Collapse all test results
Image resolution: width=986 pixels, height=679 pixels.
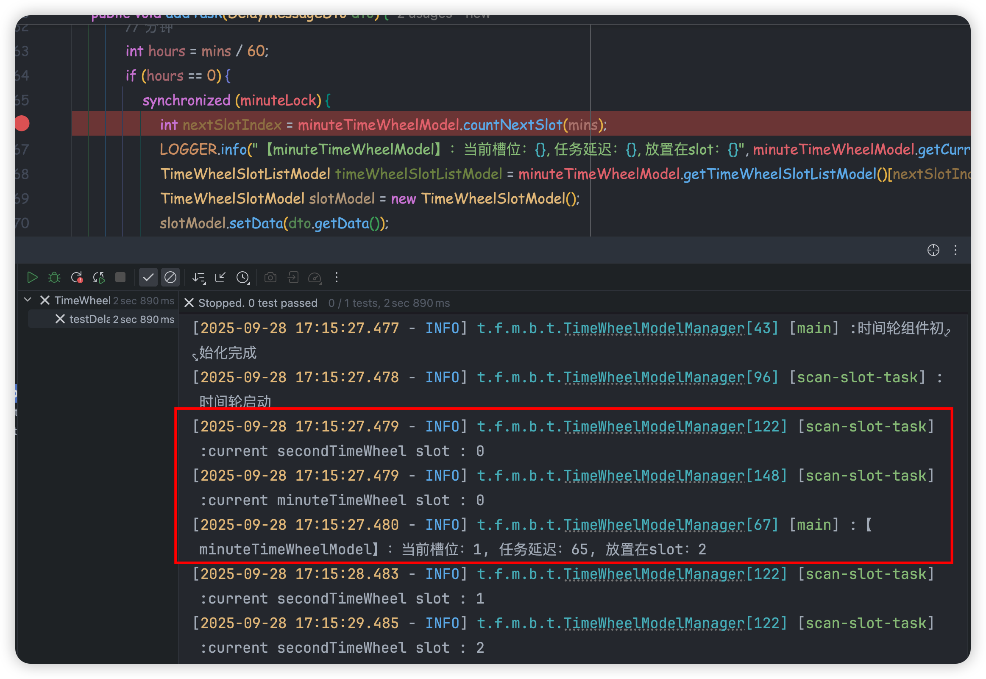220,277
